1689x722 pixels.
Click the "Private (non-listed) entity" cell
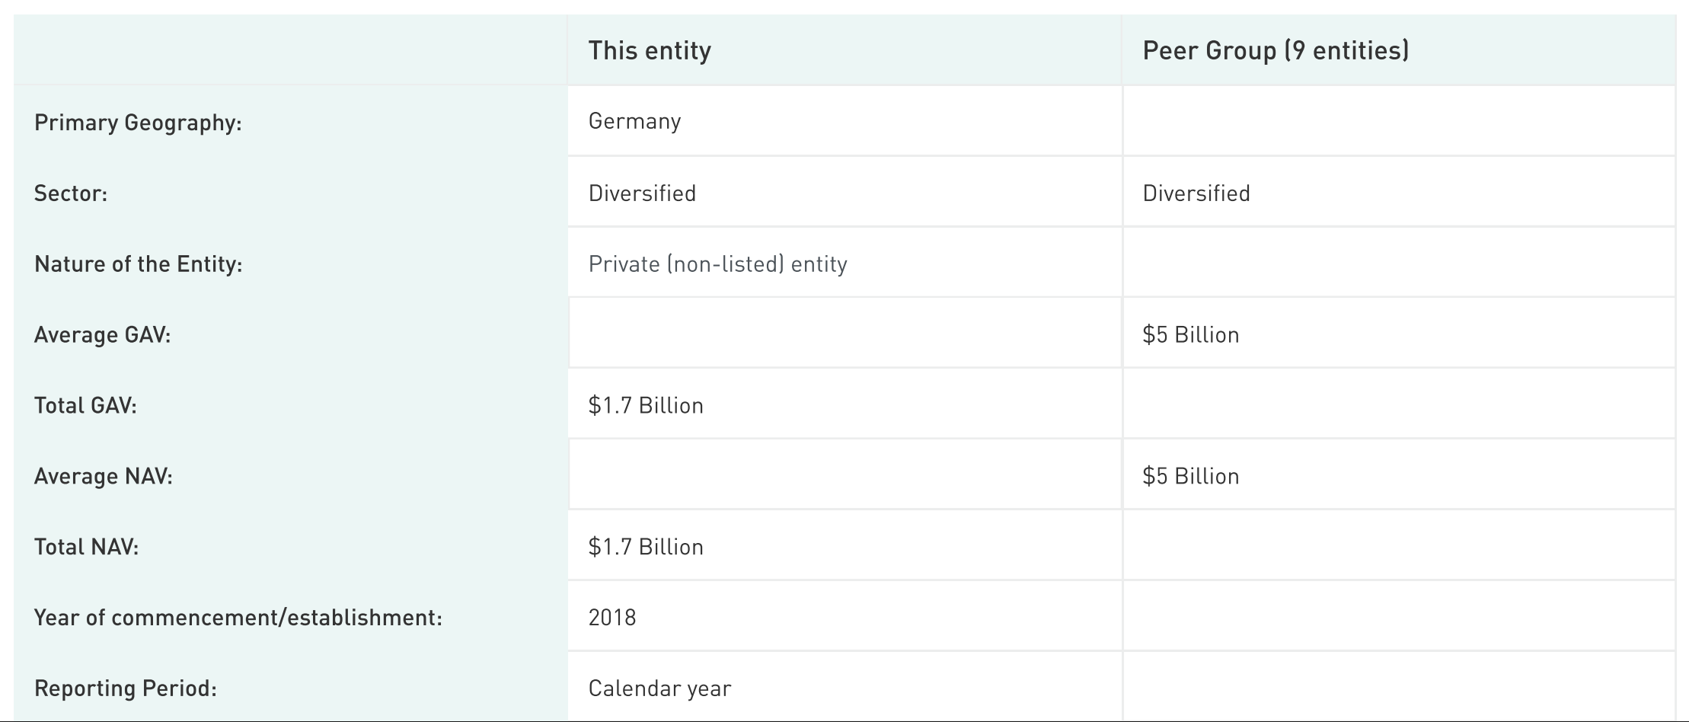[x=717, y=264]
